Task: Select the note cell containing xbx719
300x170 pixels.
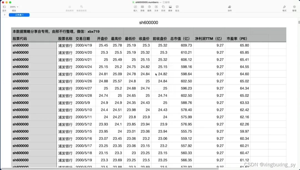Action: pyautogui.click(x=67, y=31)
